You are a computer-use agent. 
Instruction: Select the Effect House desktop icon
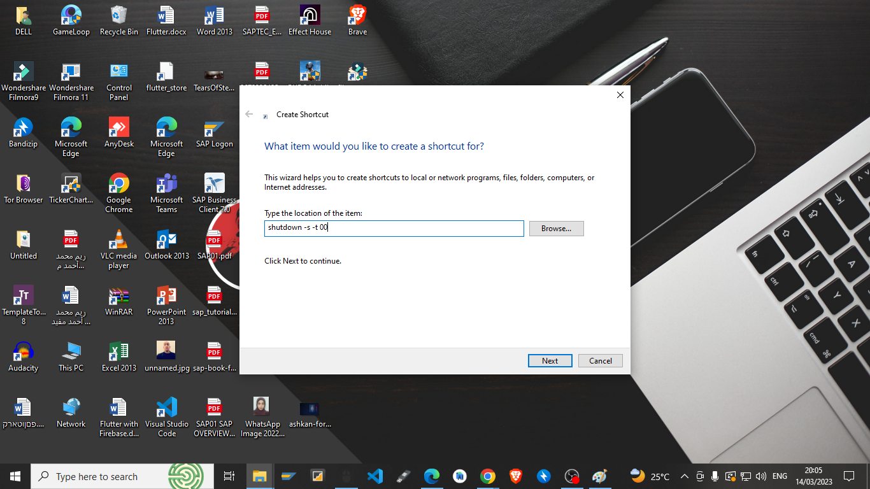coord(310,20)
